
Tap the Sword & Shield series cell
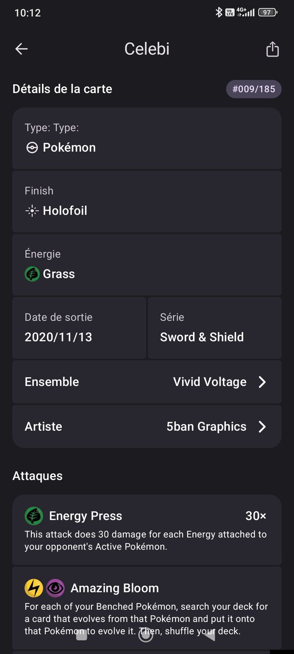click(x=215, y=328)
